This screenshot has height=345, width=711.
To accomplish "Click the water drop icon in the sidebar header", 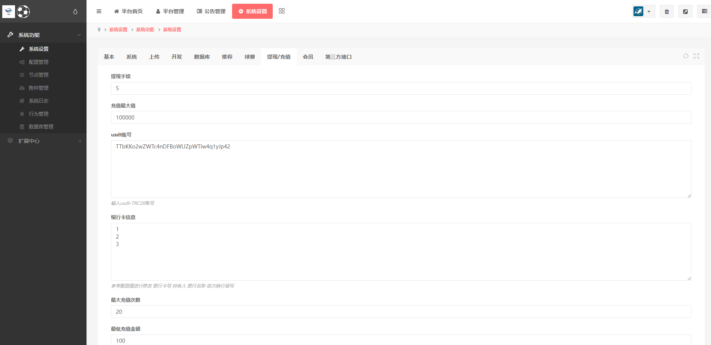I will (x=74, y=12).
